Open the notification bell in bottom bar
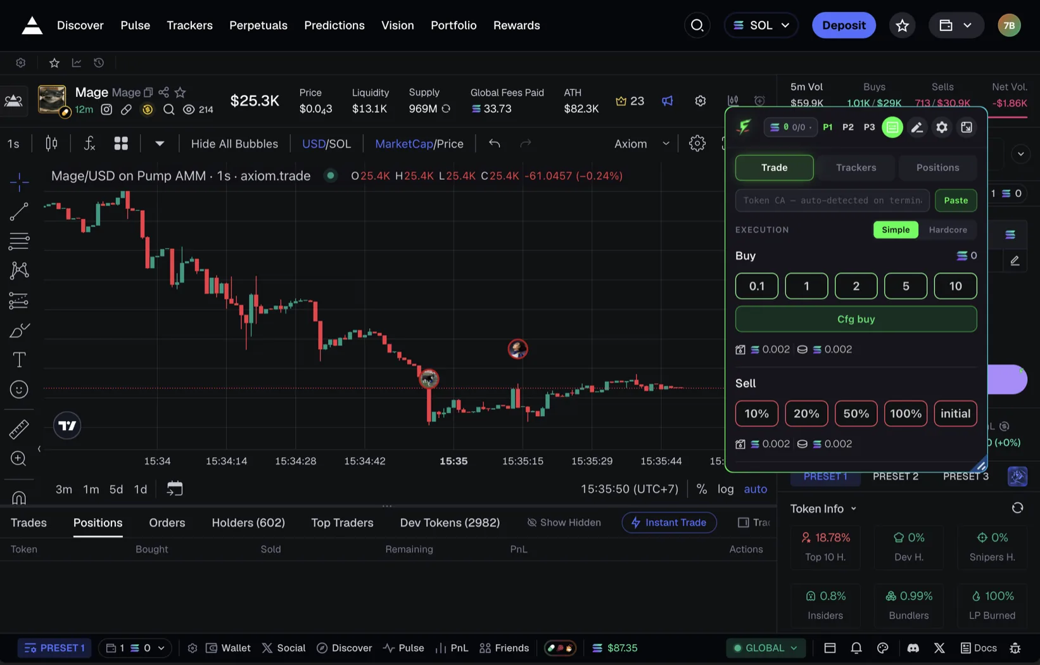The width and height of the screenshot is (1040, 665). click(x=856, y=648)
